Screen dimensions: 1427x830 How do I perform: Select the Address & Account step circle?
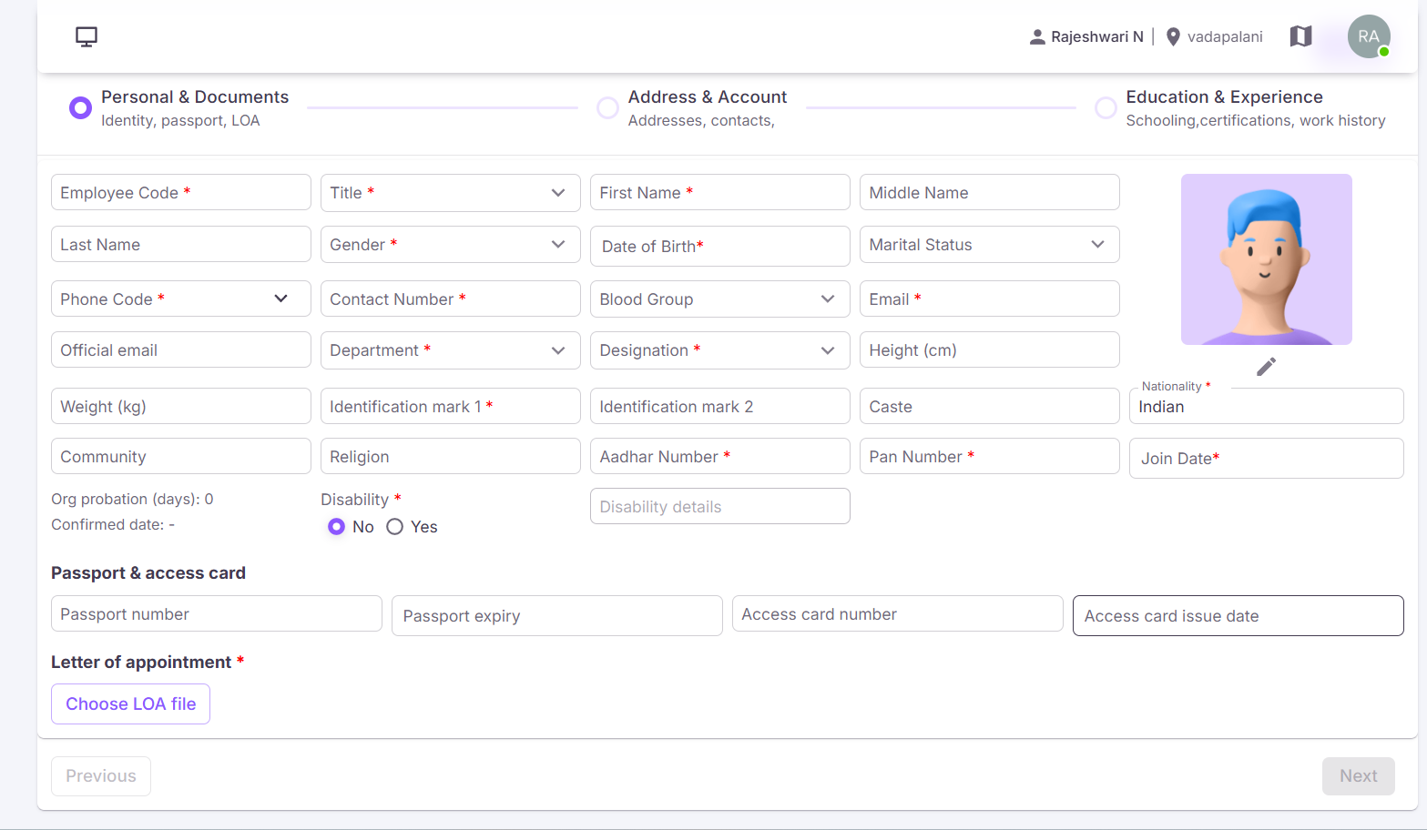(x=607, y=108)
